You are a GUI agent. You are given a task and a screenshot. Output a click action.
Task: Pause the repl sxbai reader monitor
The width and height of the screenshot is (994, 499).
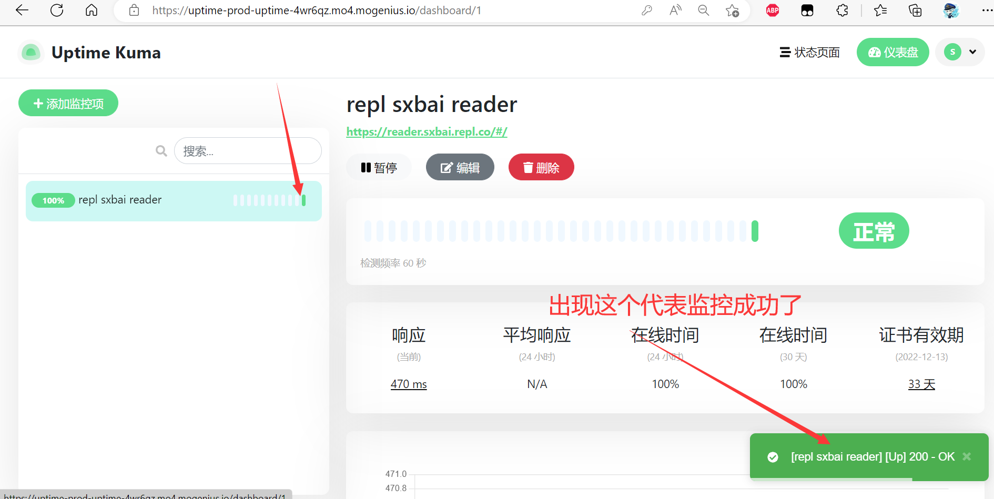point(379,167)
